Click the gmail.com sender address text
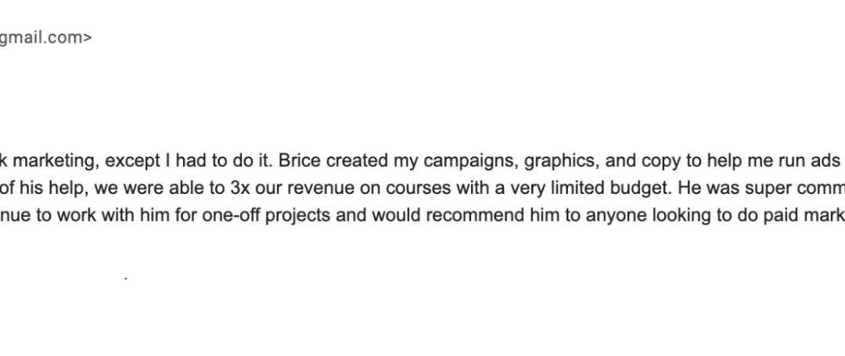The width and height of the screenshot is (845, 356). tap(45, 38)
